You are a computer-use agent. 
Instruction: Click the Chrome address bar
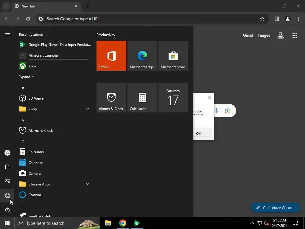click(x=153, y=19)
